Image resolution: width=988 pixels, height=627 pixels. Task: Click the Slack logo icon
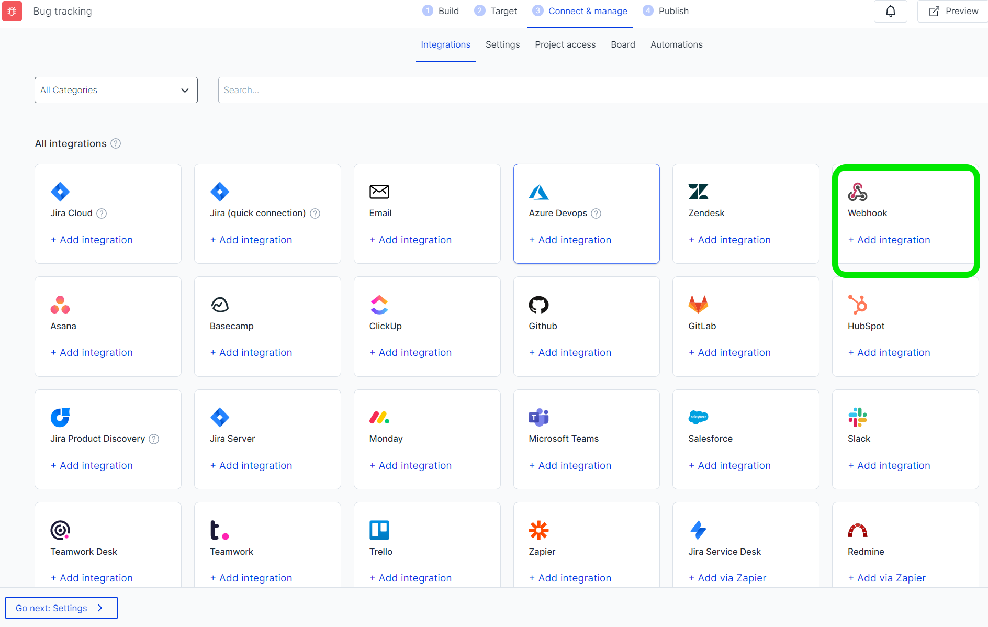858,417
